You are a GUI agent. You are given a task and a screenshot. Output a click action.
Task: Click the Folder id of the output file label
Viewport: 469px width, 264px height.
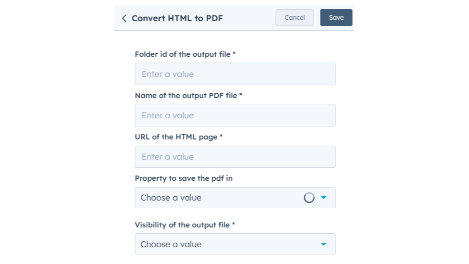183,54
